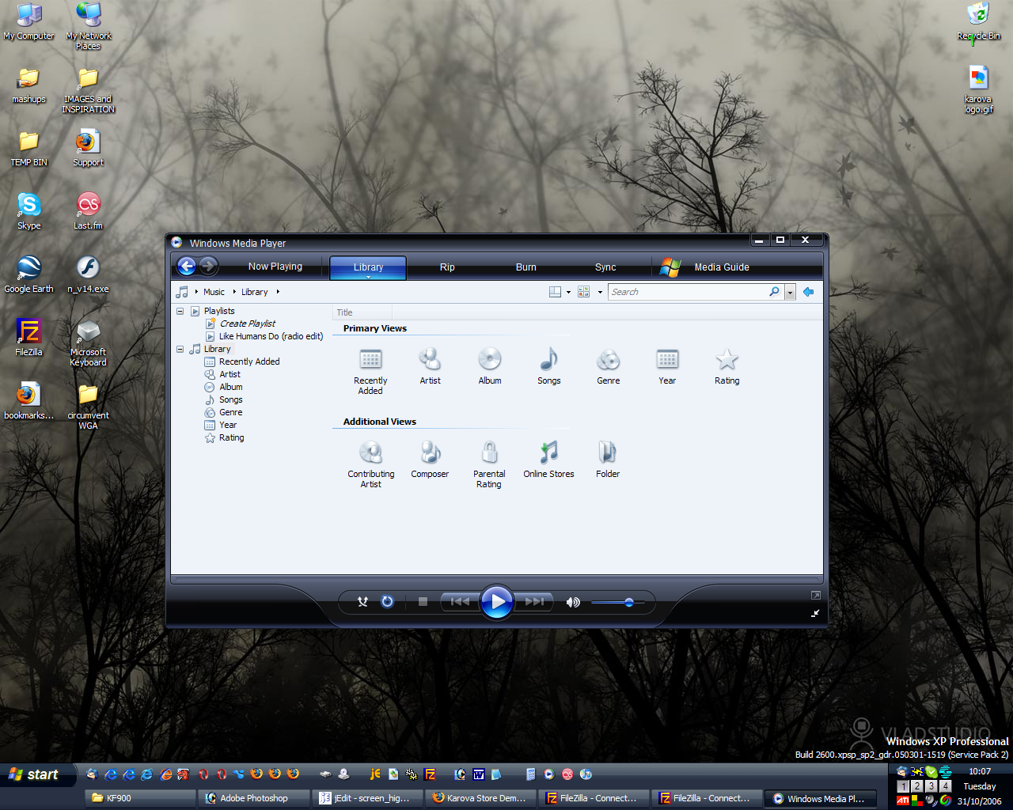Open the Folder view
The width and height of the screenshot is (1013, 810).
pos(608,460)
